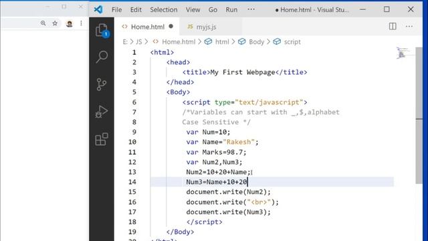Click the JS folder breadcrumb
This screenshot has height=241, width=428.
[139, 42]
